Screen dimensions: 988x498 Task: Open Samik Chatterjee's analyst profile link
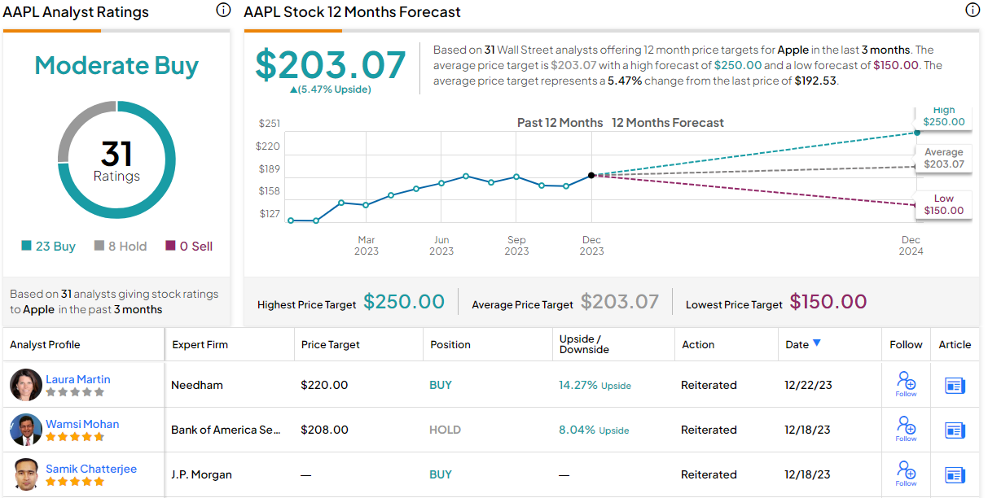[x=91, y=469]
